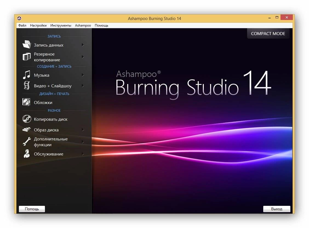Select the Образ диска label
The height and width of the screenshot is (228, 309).
pos(46,130)
